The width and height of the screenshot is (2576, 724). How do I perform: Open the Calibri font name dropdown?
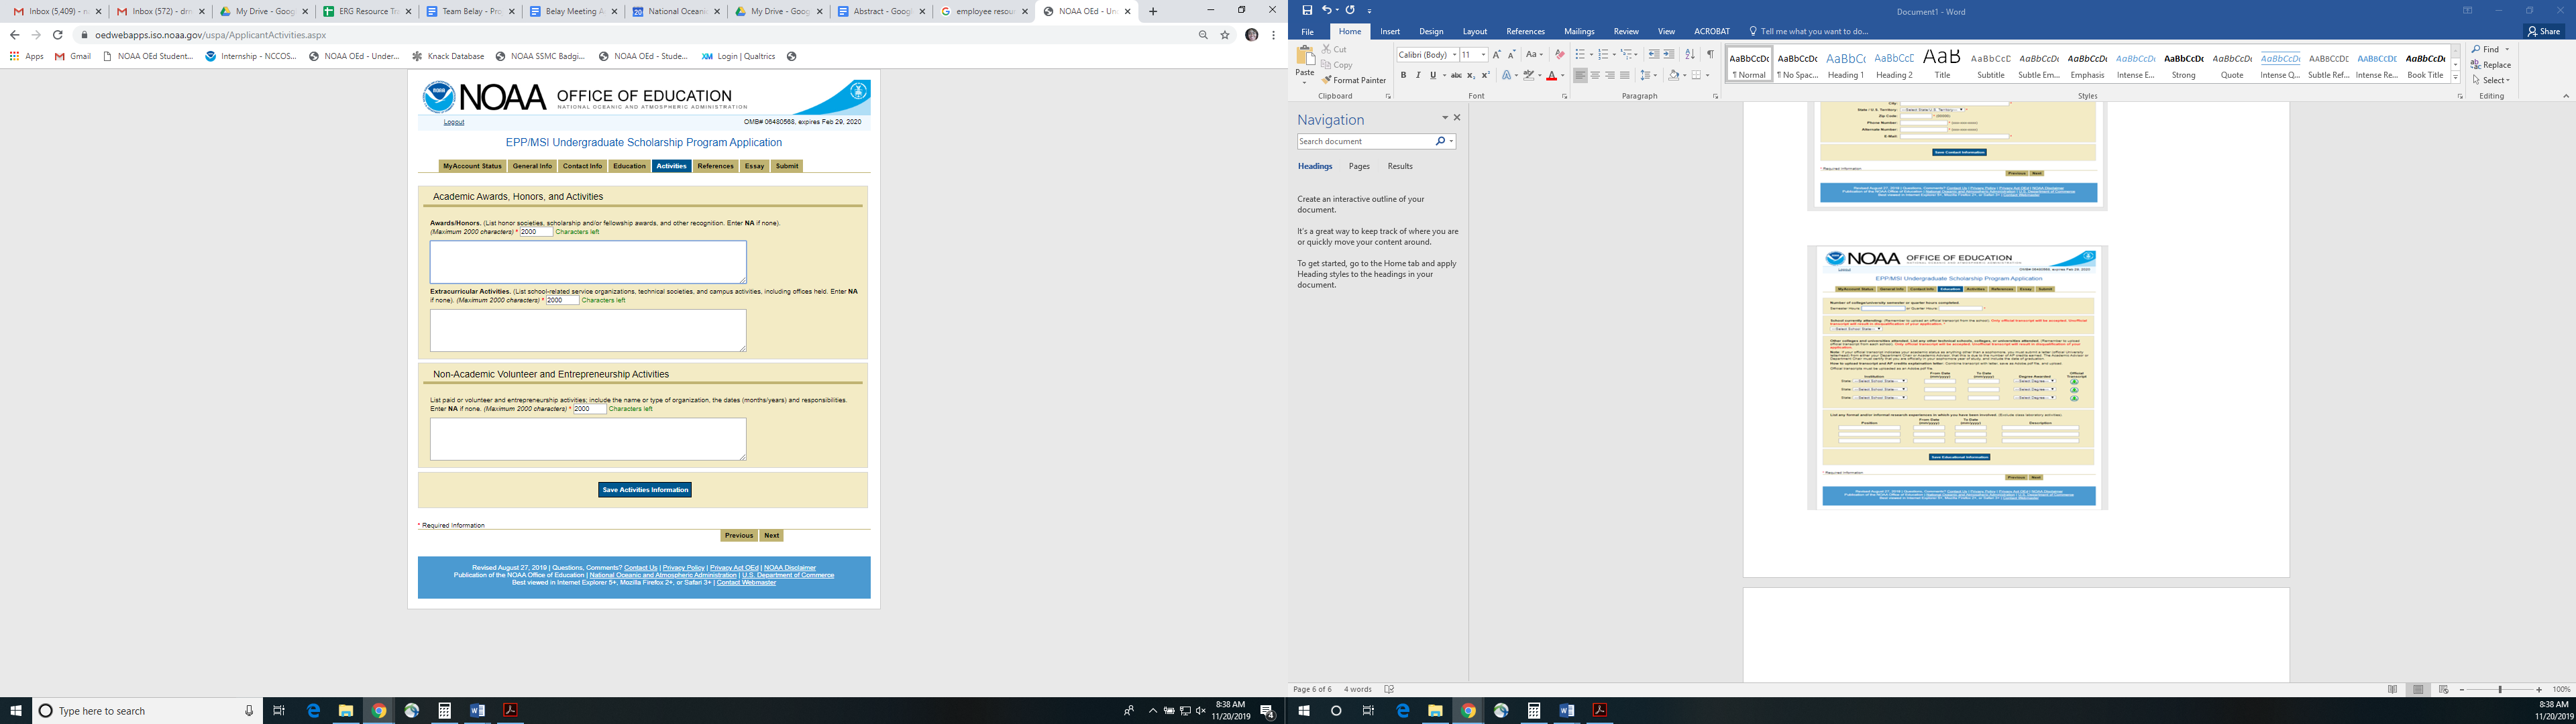pyautogui.click(x=1454, y=55)
